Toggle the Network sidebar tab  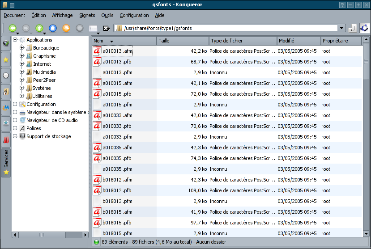6,124
